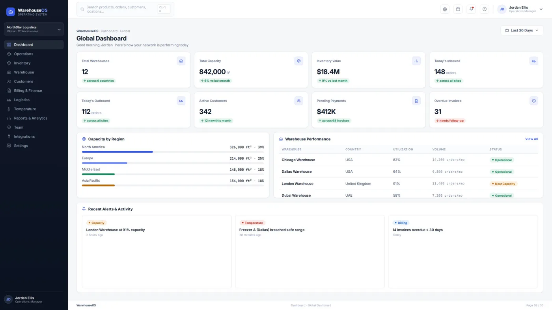The height and width of the screenshot is (310, 552).
Task: Click the Inventory Value chart icon
Action: [416, 61]
